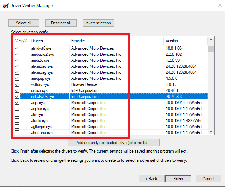Uncheck the atikmdag.sys verify checkbox
The height and width of the screenshot is (187, 225).
click(17, 66)
